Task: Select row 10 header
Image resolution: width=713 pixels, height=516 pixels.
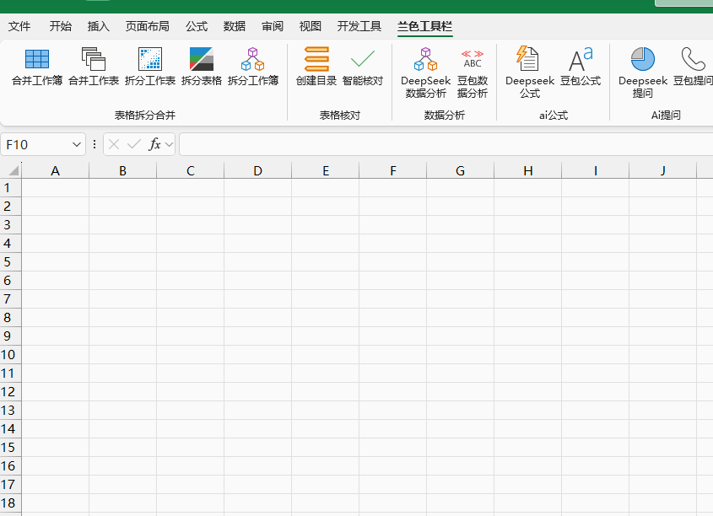Action: pos(10,355)
